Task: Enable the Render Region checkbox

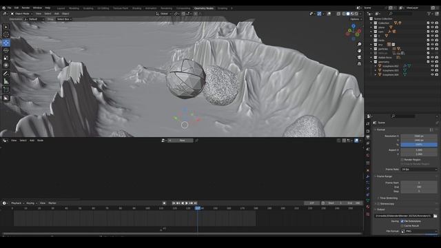Action: (x=402, y=159)
